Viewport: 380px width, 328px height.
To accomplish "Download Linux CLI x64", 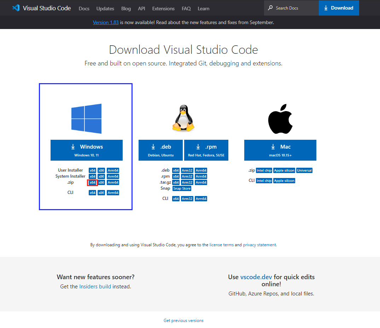I will click(x=176, y=199).
